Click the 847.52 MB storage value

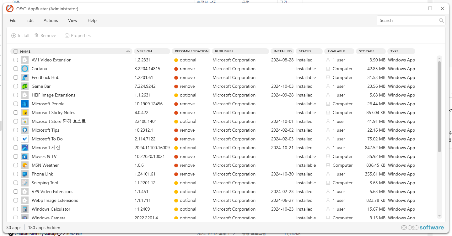tap(375, 148)
